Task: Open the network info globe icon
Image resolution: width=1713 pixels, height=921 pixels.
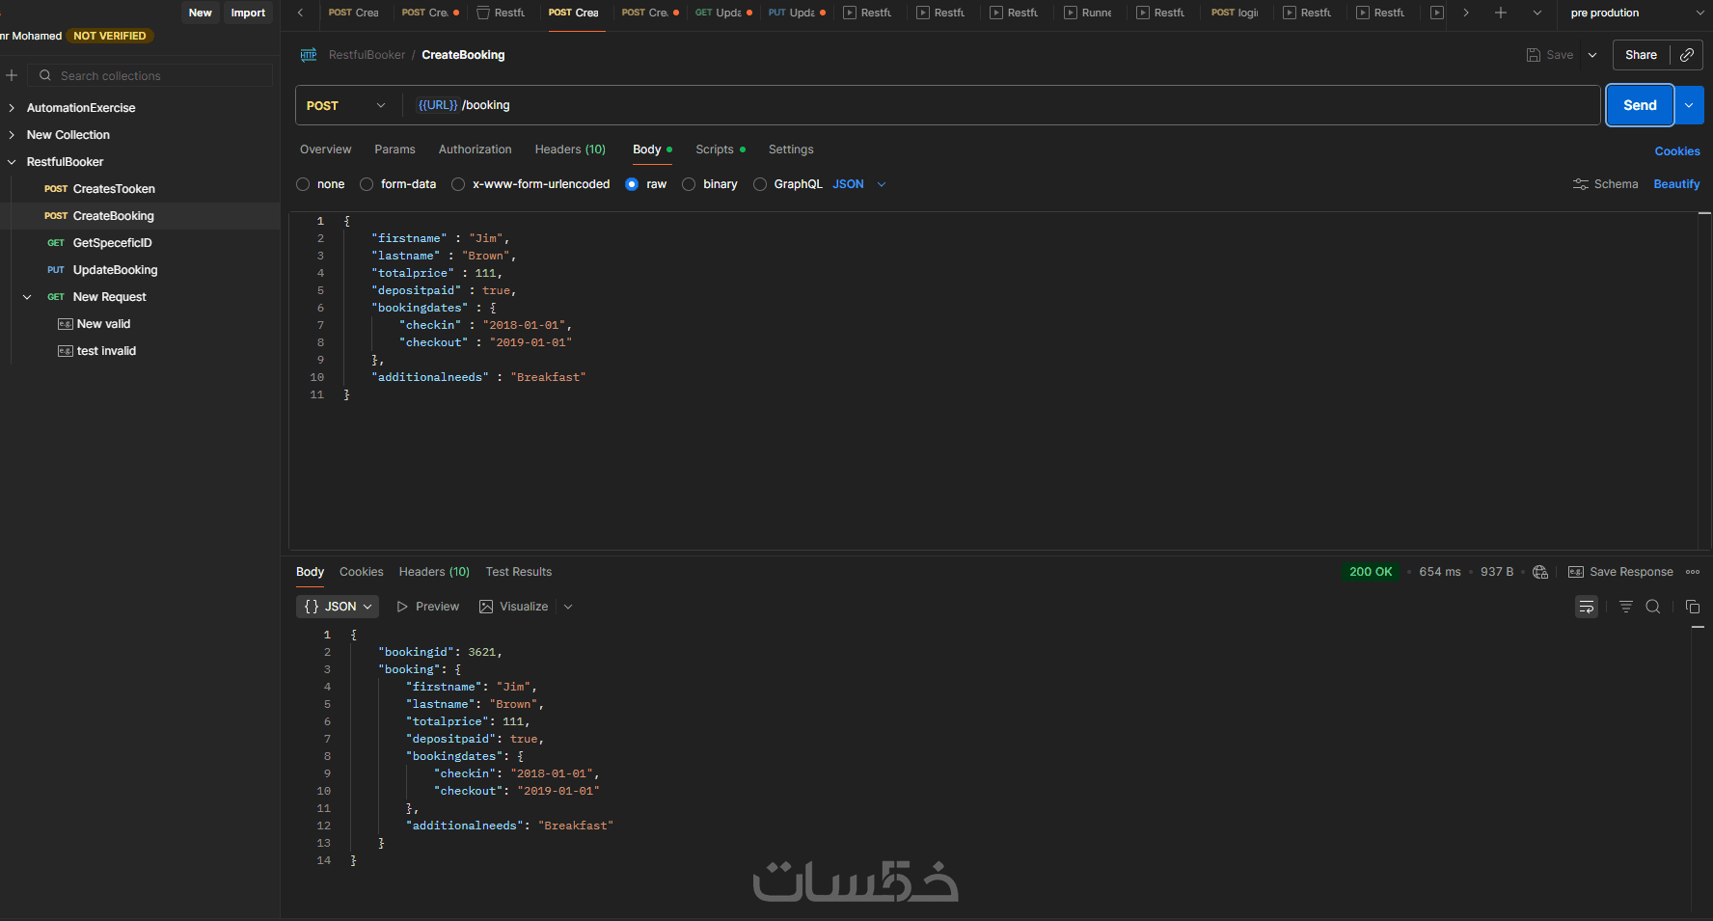Action: coord(1540,572)
